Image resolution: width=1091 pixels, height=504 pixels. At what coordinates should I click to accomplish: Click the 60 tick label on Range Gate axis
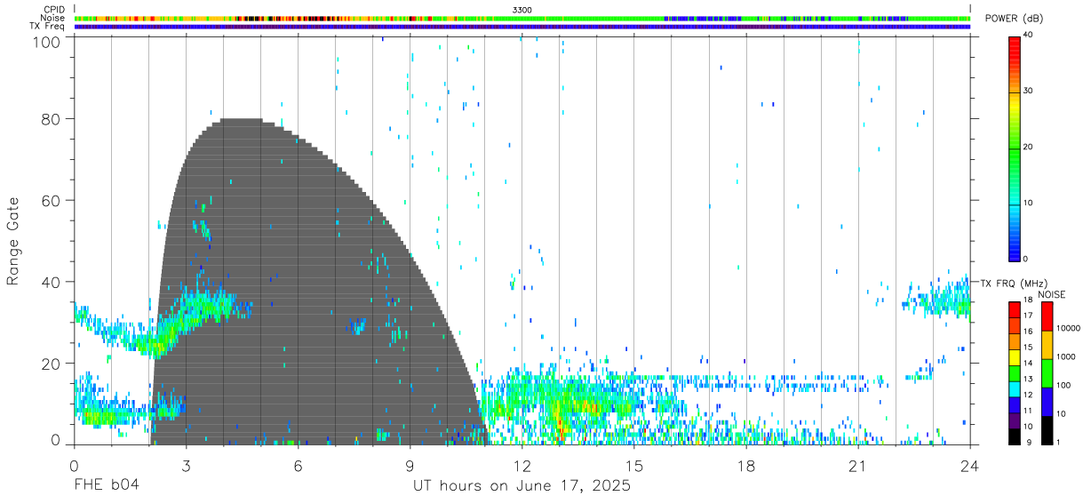50,200
